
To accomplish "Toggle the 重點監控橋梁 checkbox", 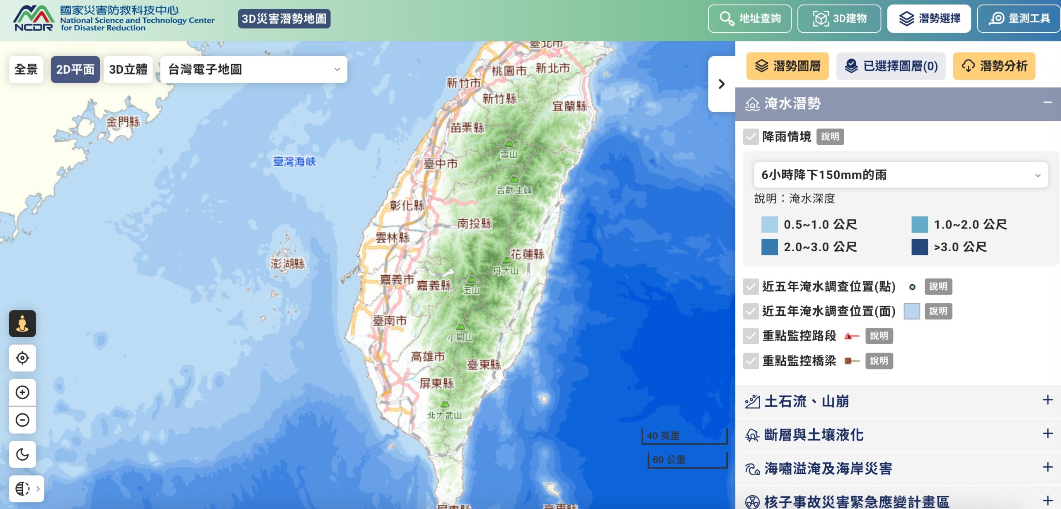I will pos(751,361).
